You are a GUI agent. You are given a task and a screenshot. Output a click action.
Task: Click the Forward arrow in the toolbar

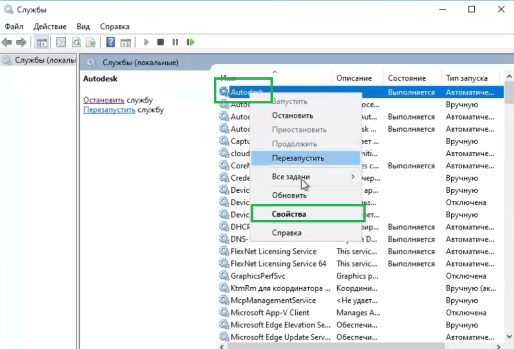click(21, 43)
